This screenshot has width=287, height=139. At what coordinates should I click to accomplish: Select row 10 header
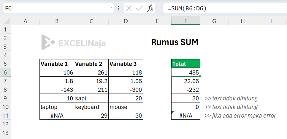(6, 107)
